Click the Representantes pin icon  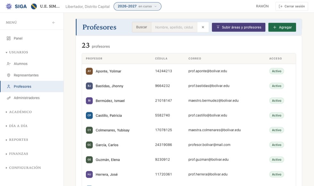pos(9,75)
